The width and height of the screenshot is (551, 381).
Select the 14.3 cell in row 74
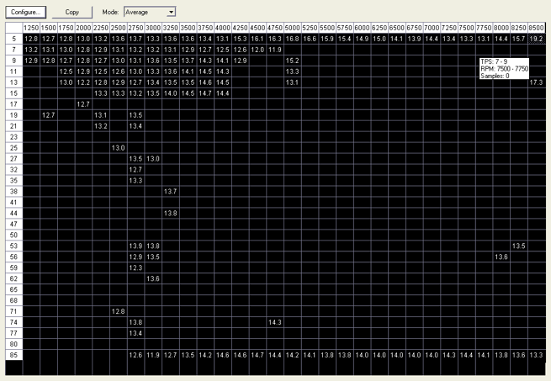pyautogui.click(x=275, y=322)
